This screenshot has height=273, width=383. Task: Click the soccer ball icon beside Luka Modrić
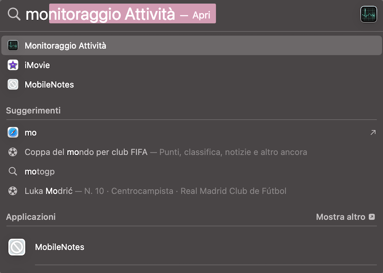pos(12,191)
